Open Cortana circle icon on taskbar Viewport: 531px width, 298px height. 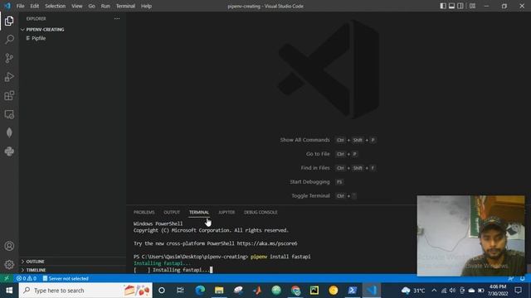click(162, 291)
